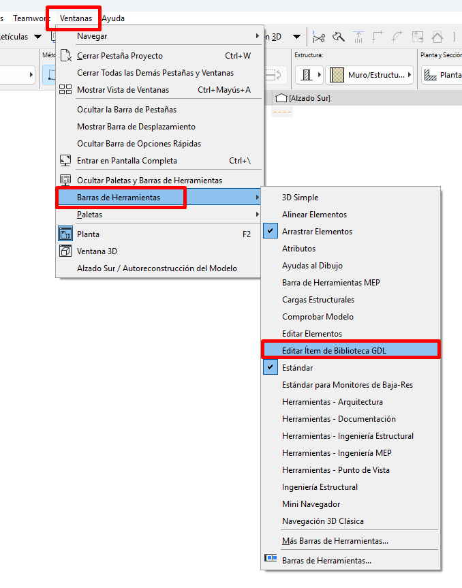This screenshot has height=588, width=462.
Task: Open the Teamwork menu
Action: coord(31,18)
